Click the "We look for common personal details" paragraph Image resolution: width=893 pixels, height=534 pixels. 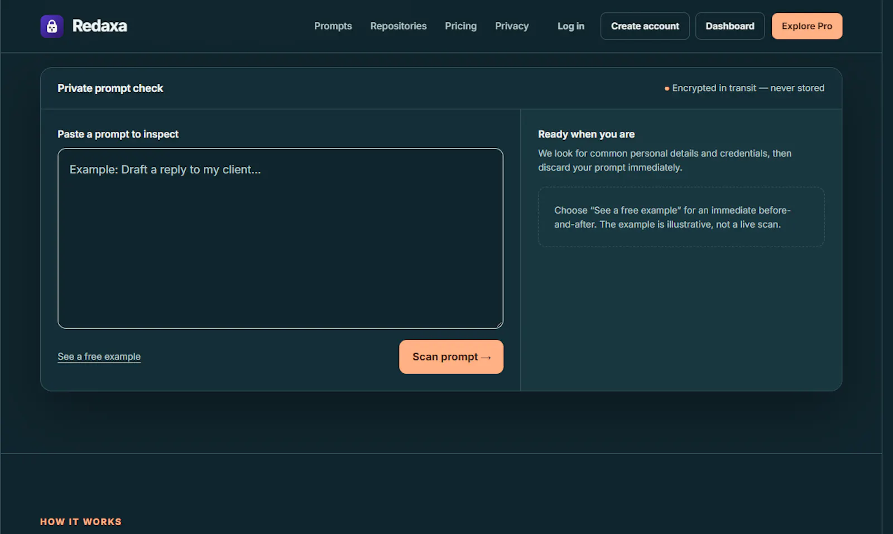click(665, 160)
